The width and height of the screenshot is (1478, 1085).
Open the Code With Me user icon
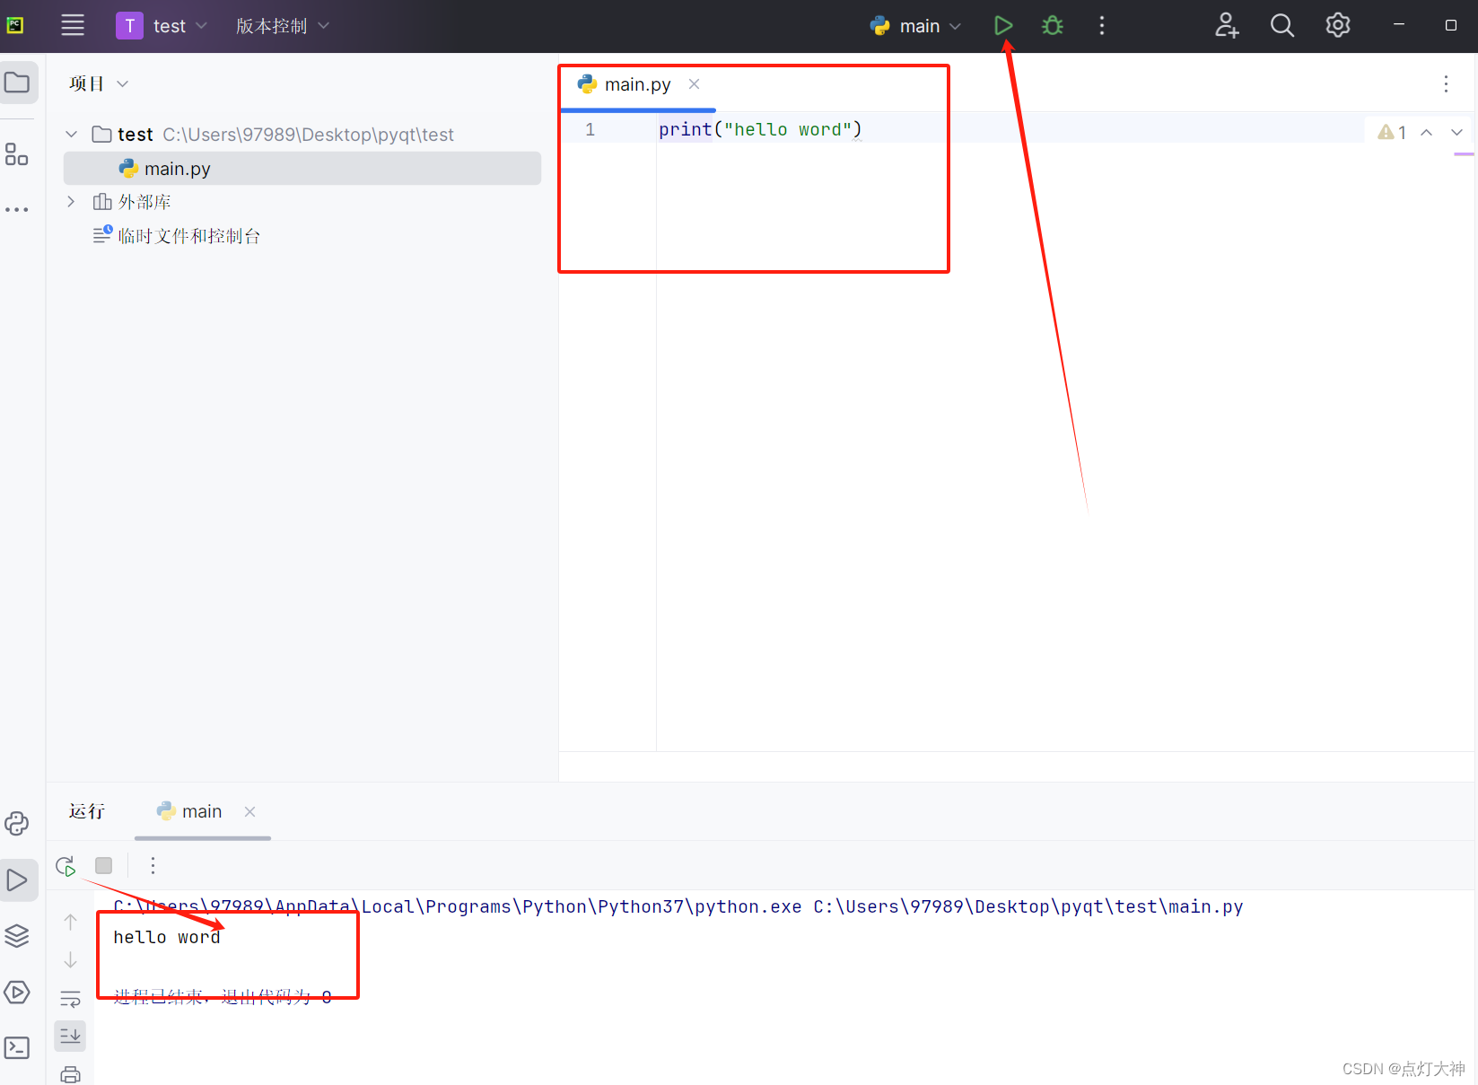click(x=1227, y=25)
